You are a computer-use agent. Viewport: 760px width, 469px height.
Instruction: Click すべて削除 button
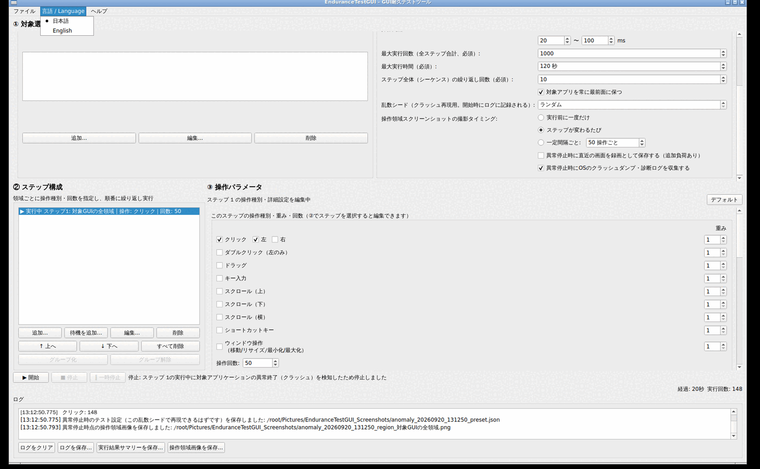[x=170, y=346]
